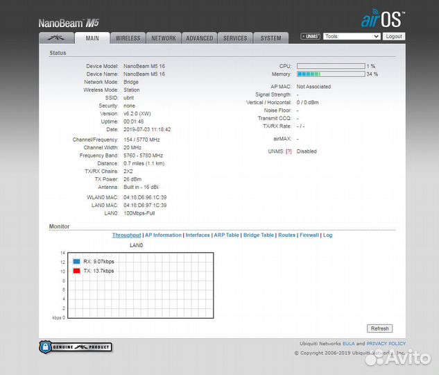Click the red TX legend swatch
This screenshot has width=439, height=375.
click(x=76, y=271)
